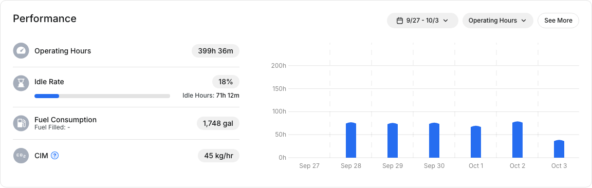Select the Sep 28 bar in chart

[x=351, y=140]
